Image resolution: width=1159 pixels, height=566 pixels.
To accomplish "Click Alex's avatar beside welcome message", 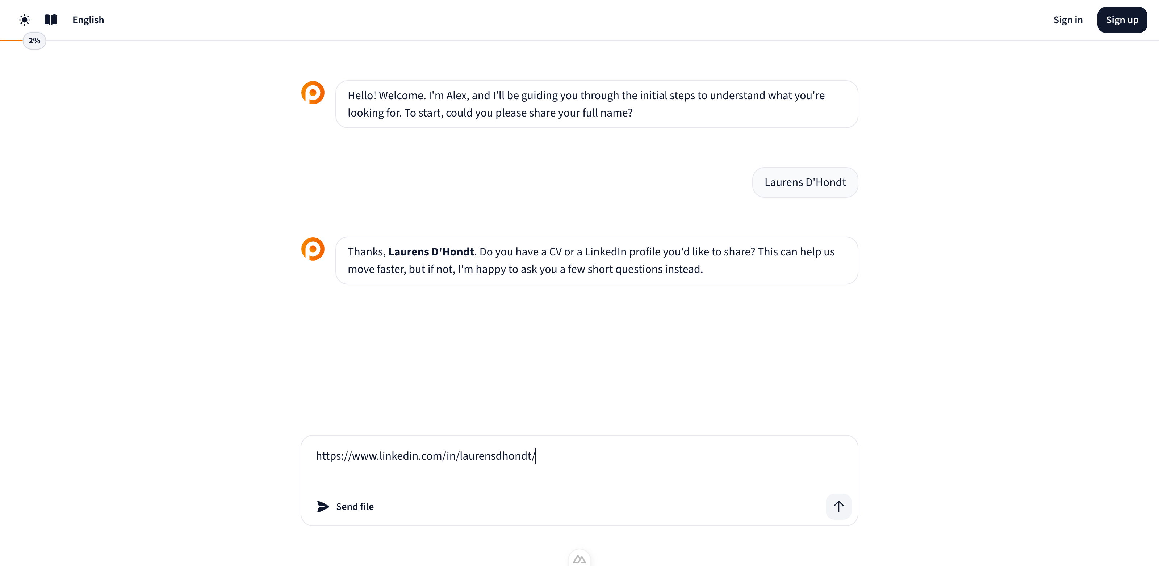I will pos(313,93).
